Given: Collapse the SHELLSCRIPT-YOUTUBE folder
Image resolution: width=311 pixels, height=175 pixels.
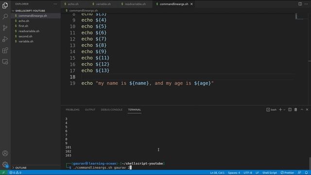Looking at the screenshot, I should (30, 11).
